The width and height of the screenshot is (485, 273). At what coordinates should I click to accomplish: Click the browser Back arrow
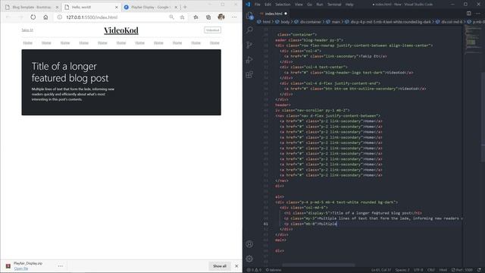pos(8,17)
